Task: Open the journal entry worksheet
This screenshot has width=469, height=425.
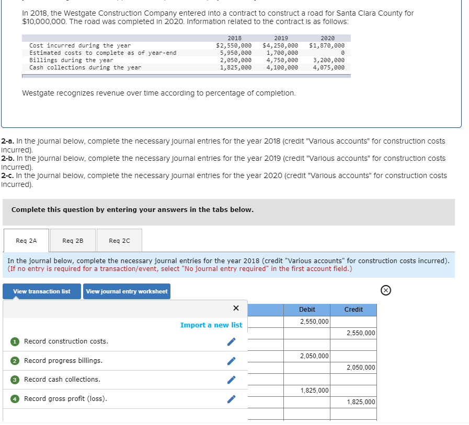Action: point(126,292)
